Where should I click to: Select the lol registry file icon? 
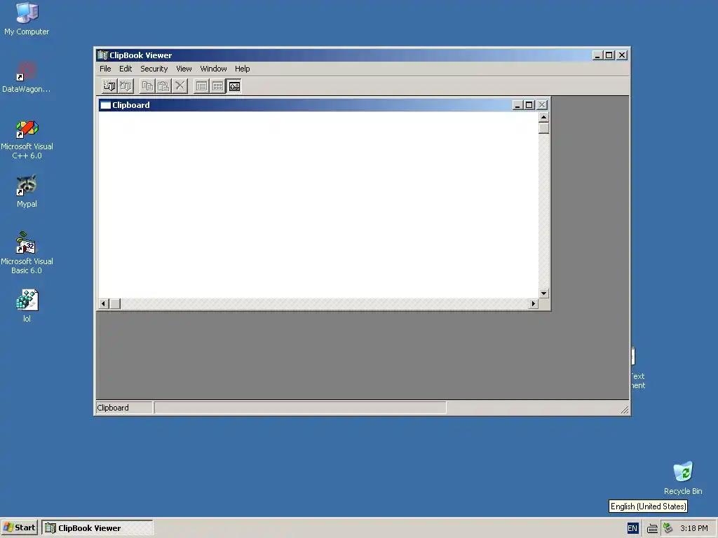27,305
